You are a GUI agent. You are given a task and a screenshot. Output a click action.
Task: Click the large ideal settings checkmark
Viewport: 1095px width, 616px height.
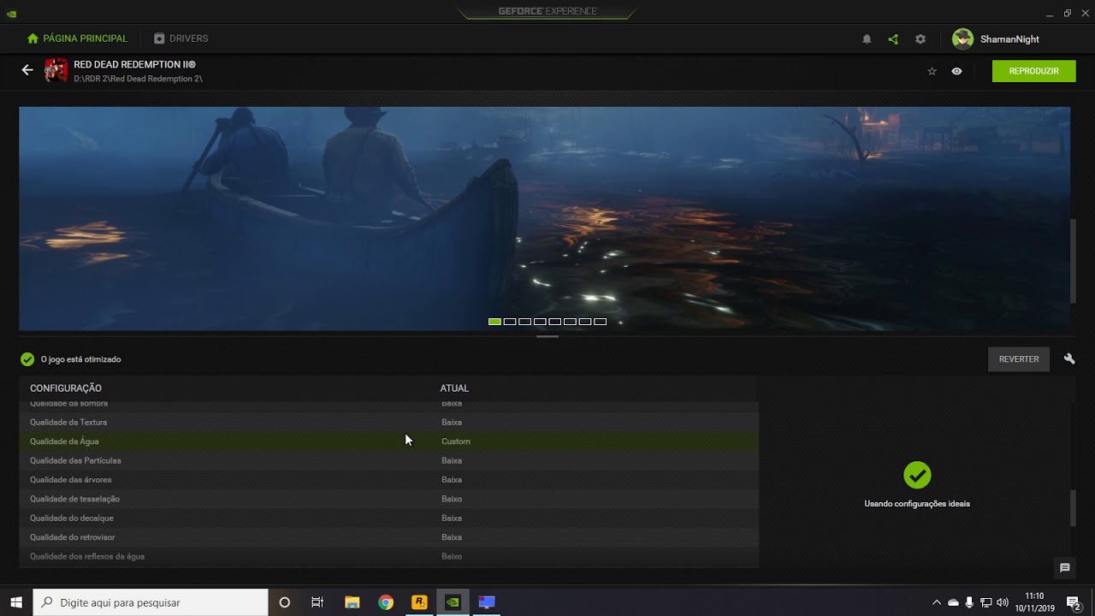(x=917, y=475)
